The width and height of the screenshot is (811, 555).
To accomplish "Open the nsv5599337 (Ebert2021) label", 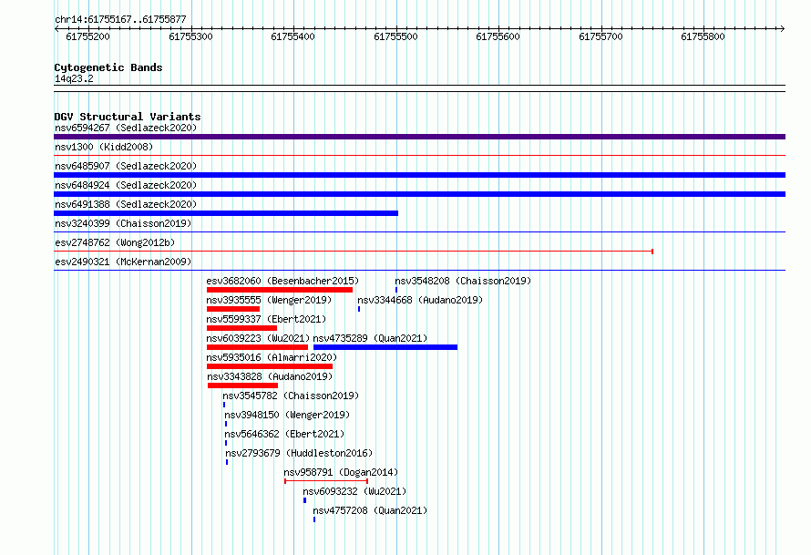I will click(266, 319).
